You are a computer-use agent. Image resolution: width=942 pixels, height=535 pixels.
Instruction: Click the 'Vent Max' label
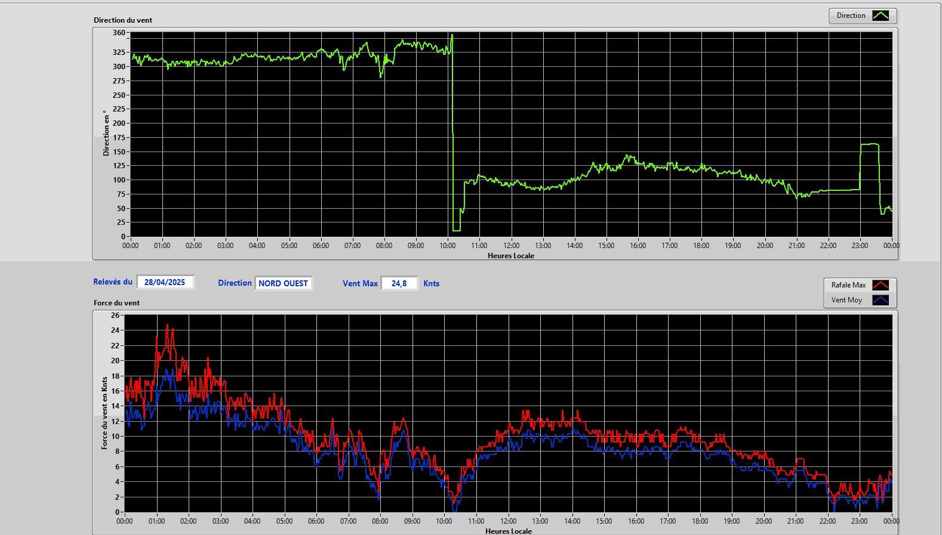point(360,283)
